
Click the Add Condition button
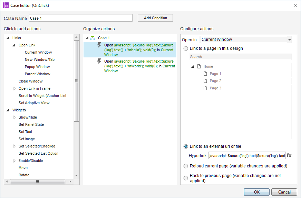click(x=155, y=18)
